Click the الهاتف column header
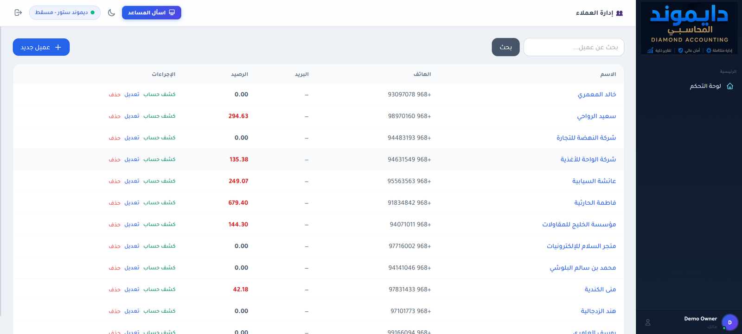Image resolution: width=742 pixels, height=334 pixels. point(422,74)
